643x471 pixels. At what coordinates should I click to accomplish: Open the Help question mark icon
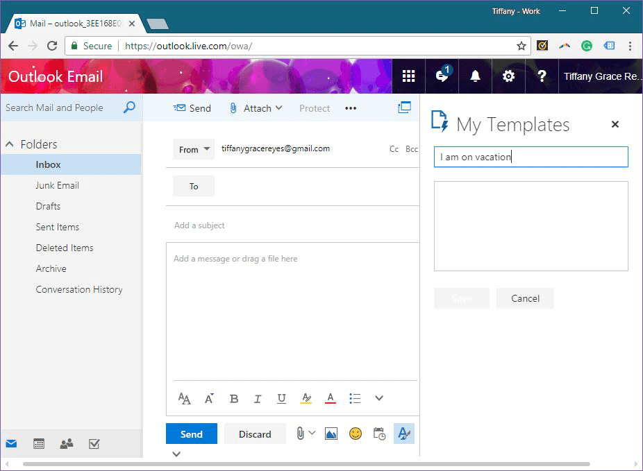point(542,76)
